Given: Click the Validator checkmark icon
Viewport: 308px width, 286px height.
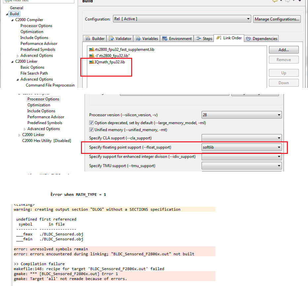Looking at the screenshot, I should tap(112, 38).
